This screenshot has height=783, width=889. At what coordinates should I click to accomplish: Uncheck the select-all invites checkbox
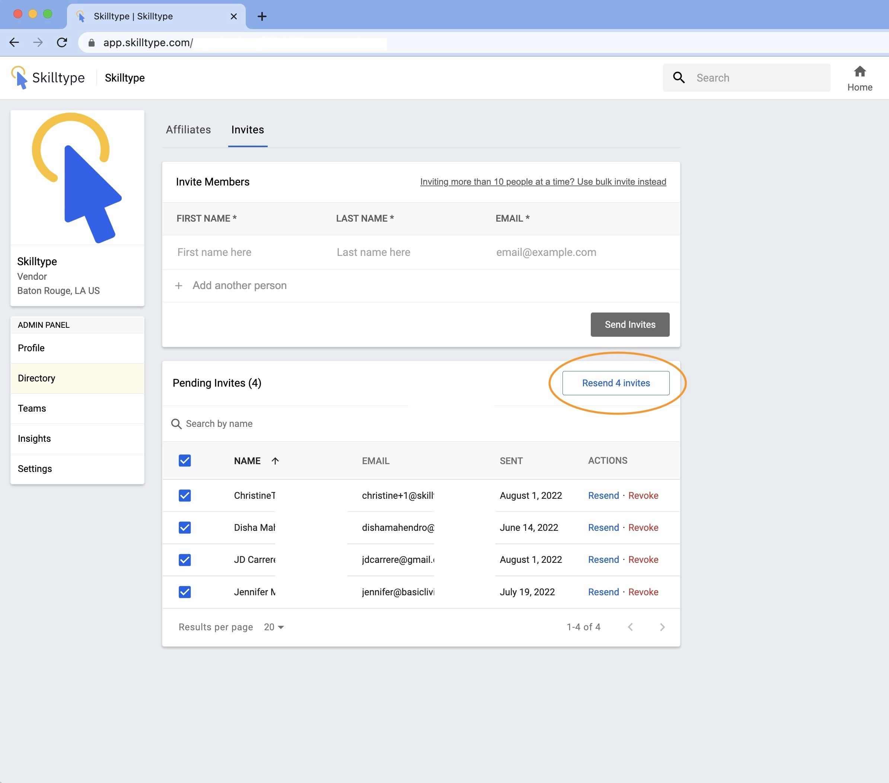(x=185, y=460)
